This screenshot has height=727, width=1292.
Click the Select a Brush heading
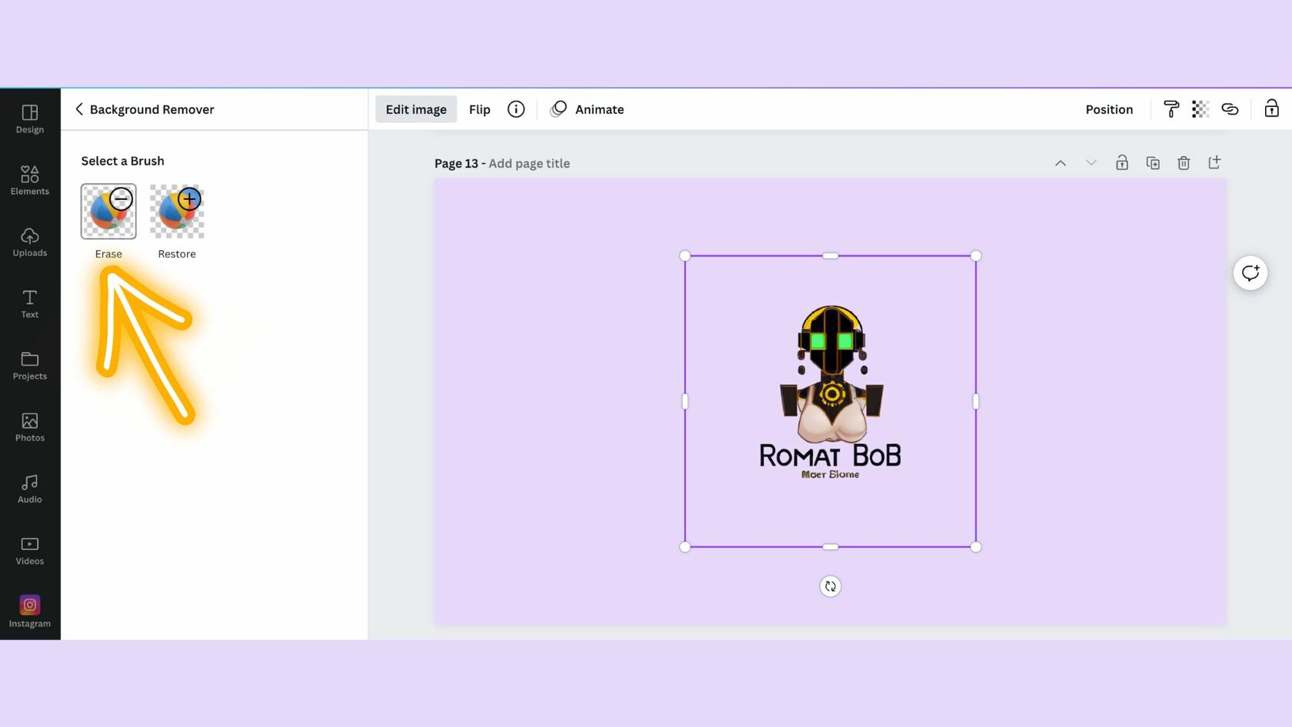point(123,161)
